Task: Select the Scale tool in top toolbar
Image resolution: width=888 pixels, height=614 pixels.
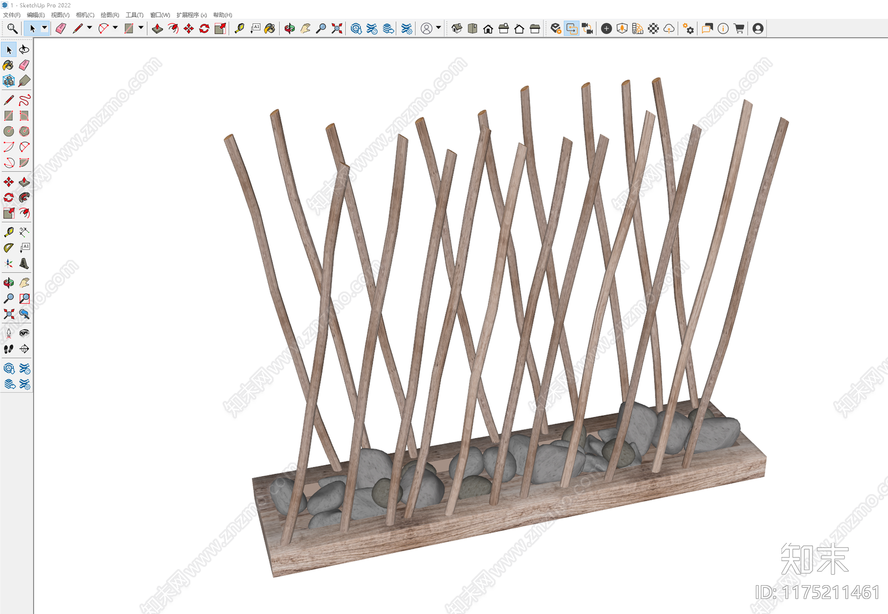Action: [x=220, y=28]
